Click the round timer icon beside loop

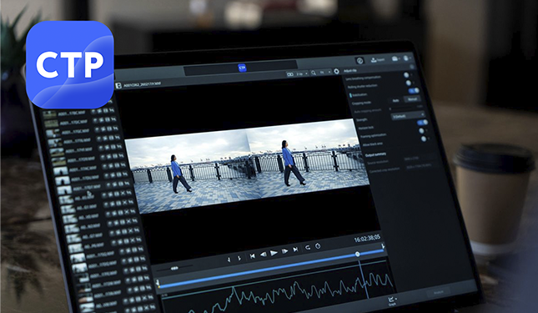318,246
